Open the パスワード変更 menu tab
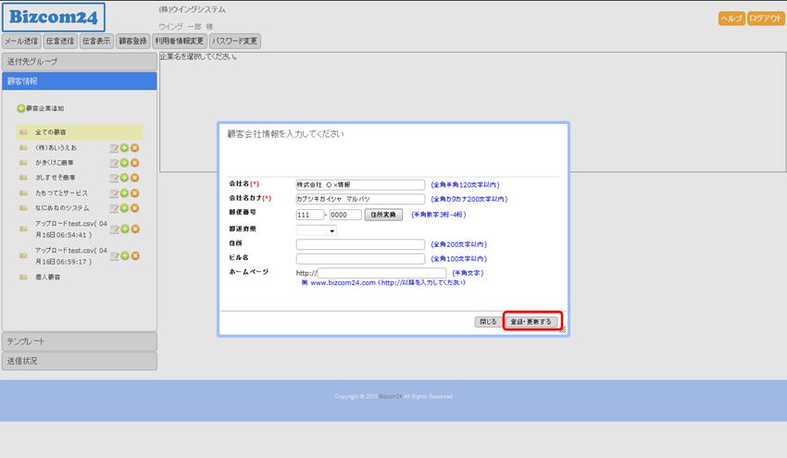This screenshot has width=787, height=458. [235, 41]
